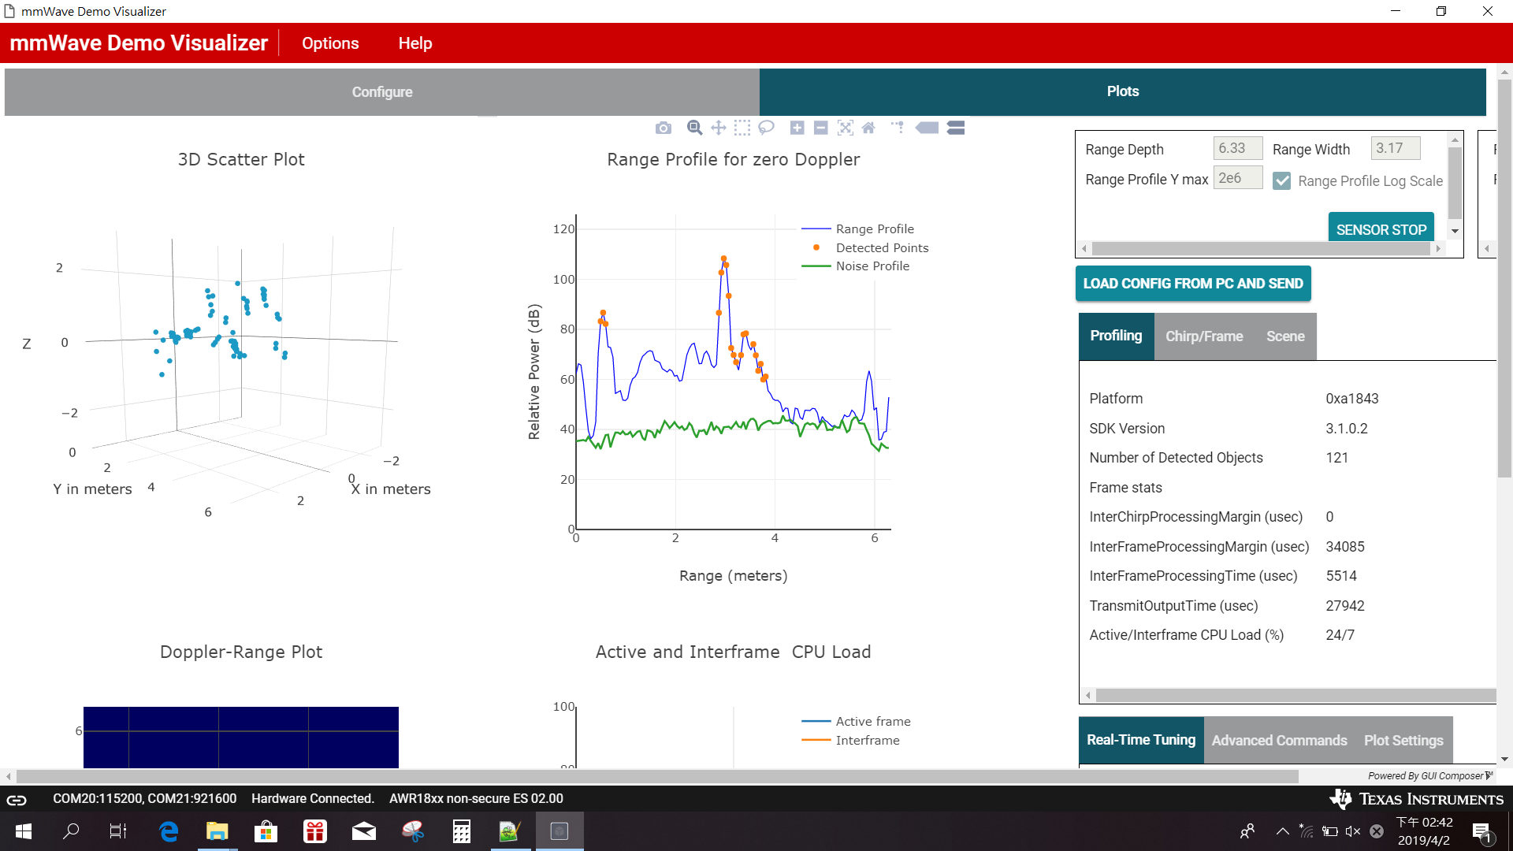Select the Zoom tool in plot toolbar
Screen dimensions: 1513x851
pos(694,128)
